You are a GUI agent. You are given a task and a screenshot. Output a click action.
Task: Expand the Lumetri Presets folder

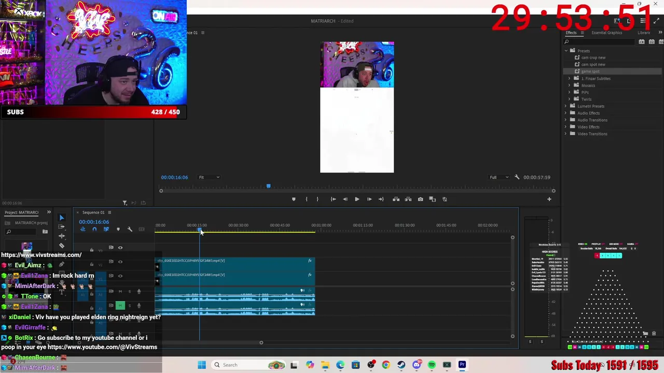566,106
